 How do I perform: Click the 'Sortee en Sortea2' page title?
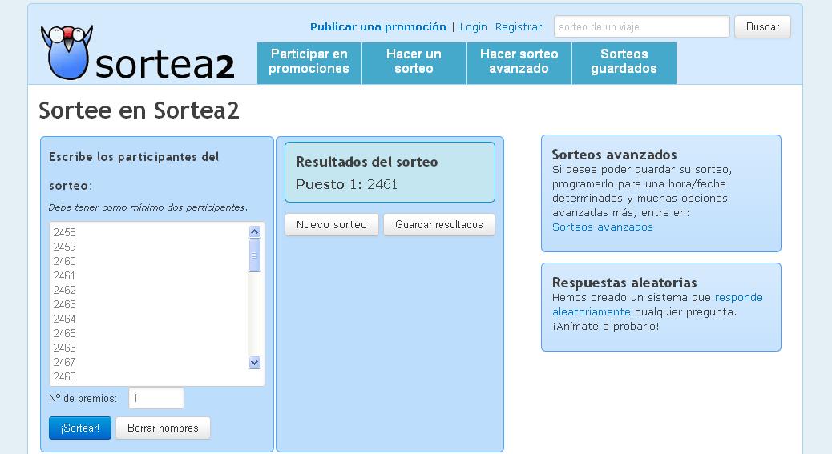pyautogui.click(x=139, y=110)
